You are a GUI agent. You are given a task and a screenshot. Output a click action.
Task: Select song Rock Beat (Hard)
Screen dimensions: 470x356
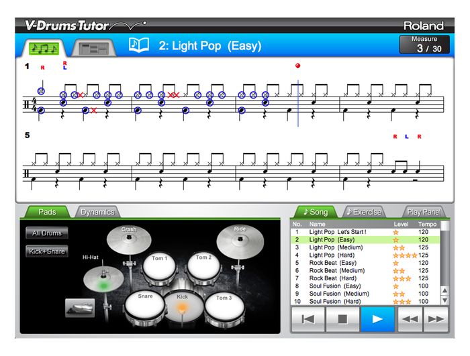tap(365, 278)
